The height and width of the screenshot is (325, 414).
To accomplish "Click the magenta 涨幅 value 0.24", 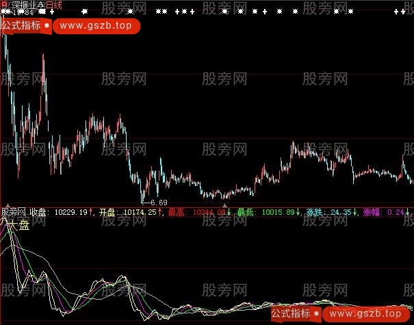I will coord(396,213).
